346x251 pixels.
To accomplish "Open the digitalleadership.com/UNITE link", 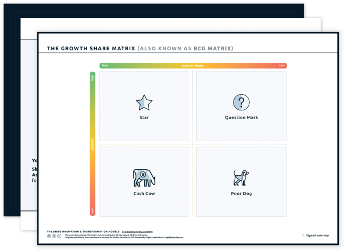I will [x=137, y=232].
